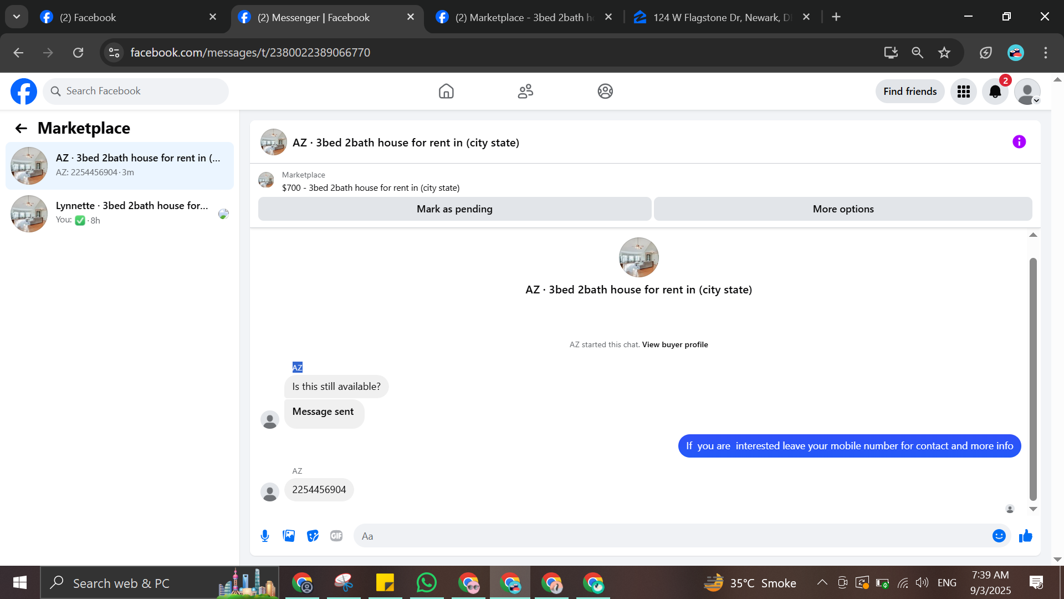Open the emoji picker smiley

coord(999,536)
